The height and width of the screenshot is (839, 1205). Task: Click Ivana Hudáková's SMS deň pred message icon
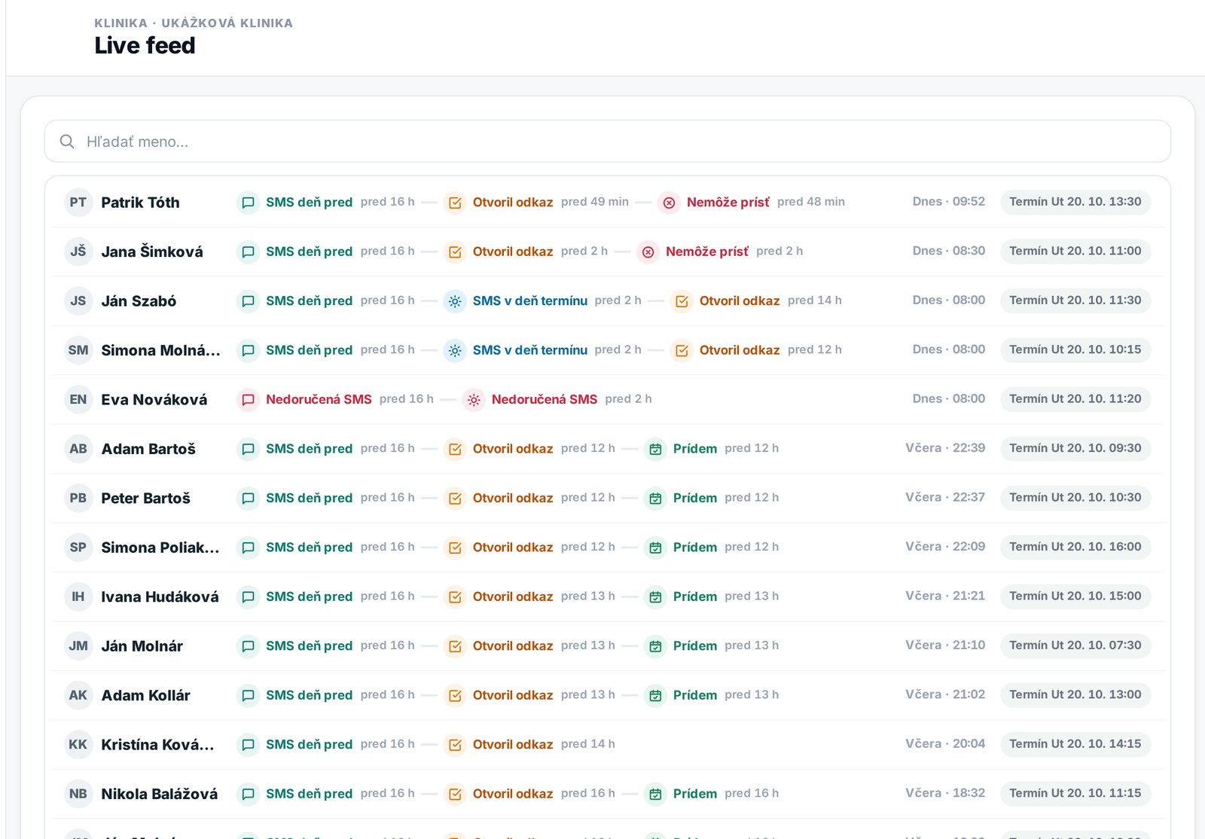248,597
